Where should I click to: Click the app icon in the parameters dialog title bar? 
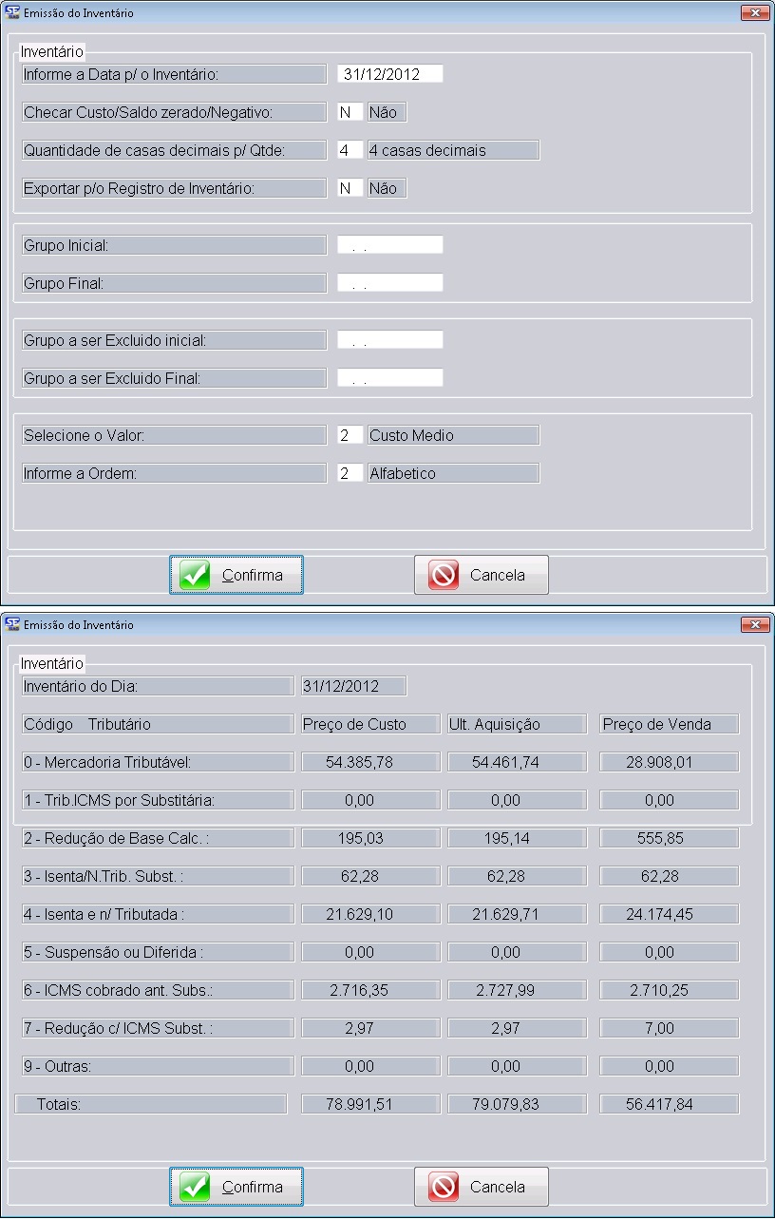coord(13,13)
